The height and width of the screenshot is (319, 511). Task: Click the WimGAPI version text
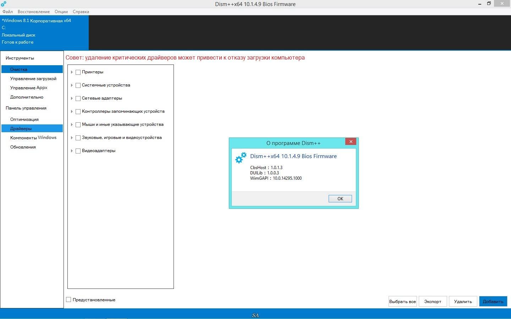pyautogui.click(x=276, y=178)
